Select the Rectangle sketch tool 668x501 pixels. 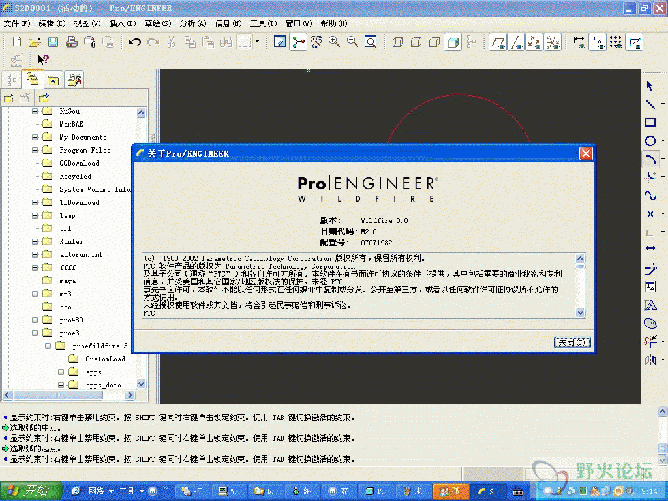pyautogui.click(x=650, y=123)
